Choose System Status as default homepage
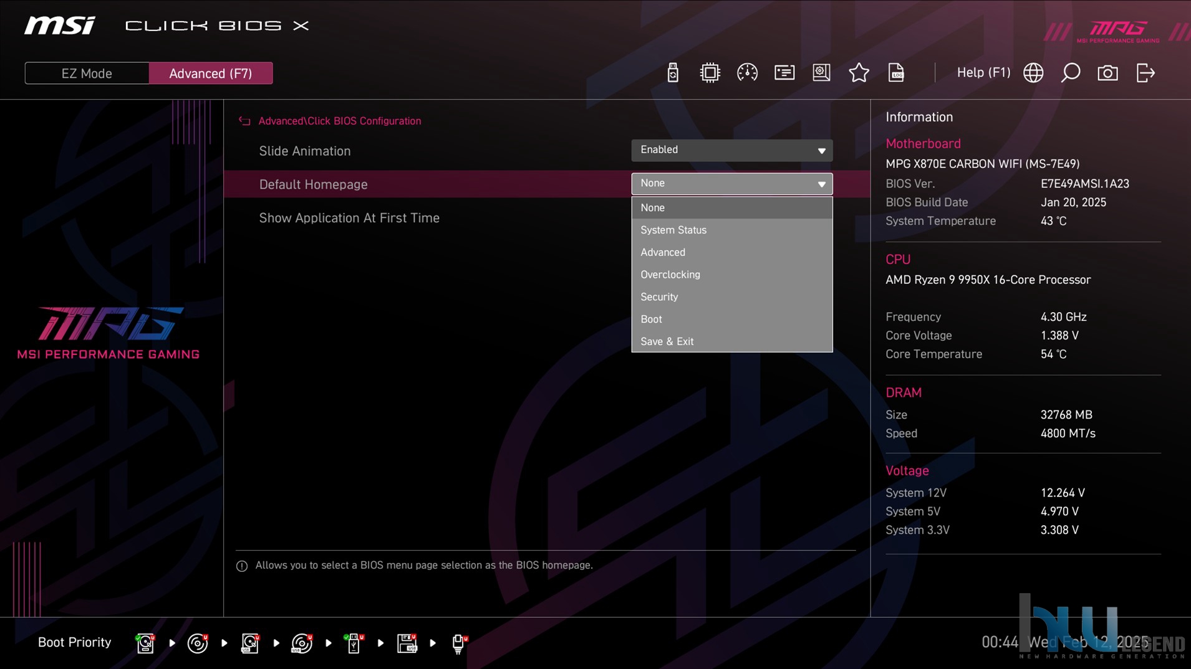Image resolution: width=1191 pixels, height=669 pixels. [731, 230]
